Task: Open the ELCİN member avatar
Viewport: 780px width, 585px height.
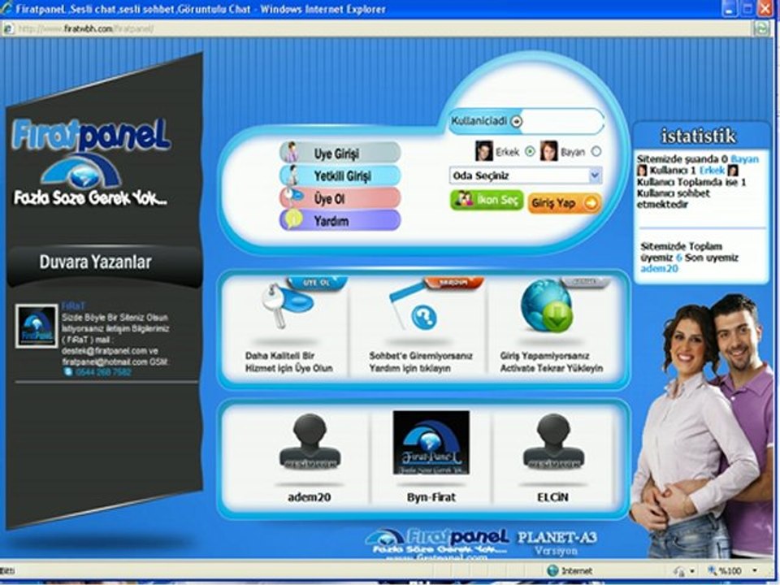Action: [x=553, y=442]
